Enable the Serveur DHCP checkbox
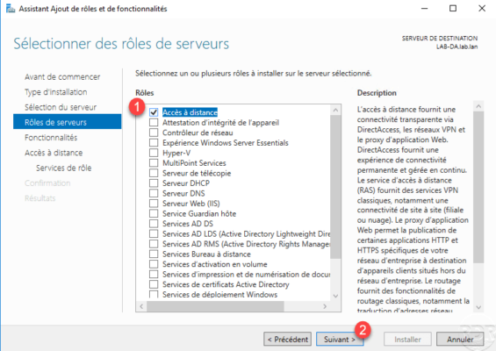 tap(154, 183)
